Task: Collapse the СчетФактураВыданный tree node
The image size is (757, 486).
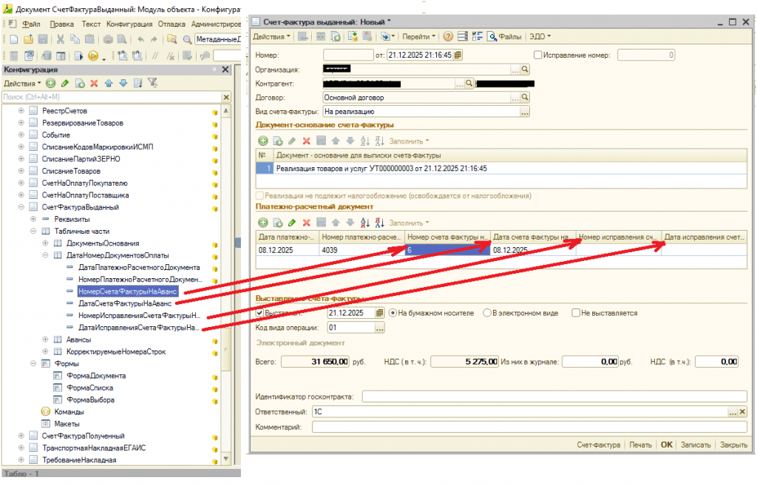Action: pos(21,207)
